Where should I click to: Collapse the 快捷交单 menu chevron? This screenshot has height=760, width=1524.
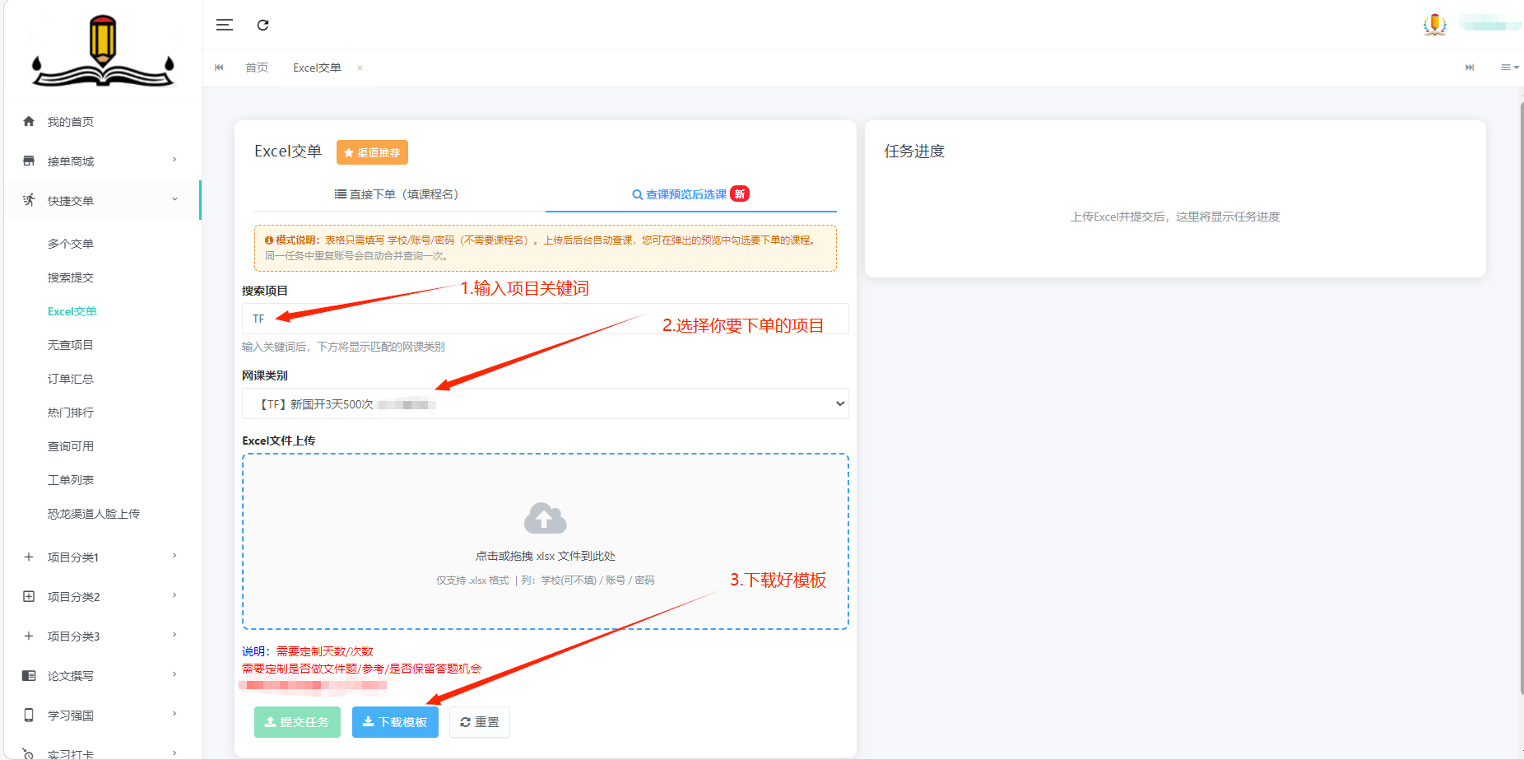174,199
